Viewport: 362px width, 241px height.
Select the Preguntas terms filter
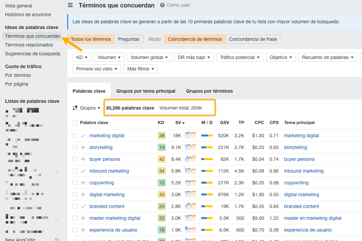tap(129, 39)
